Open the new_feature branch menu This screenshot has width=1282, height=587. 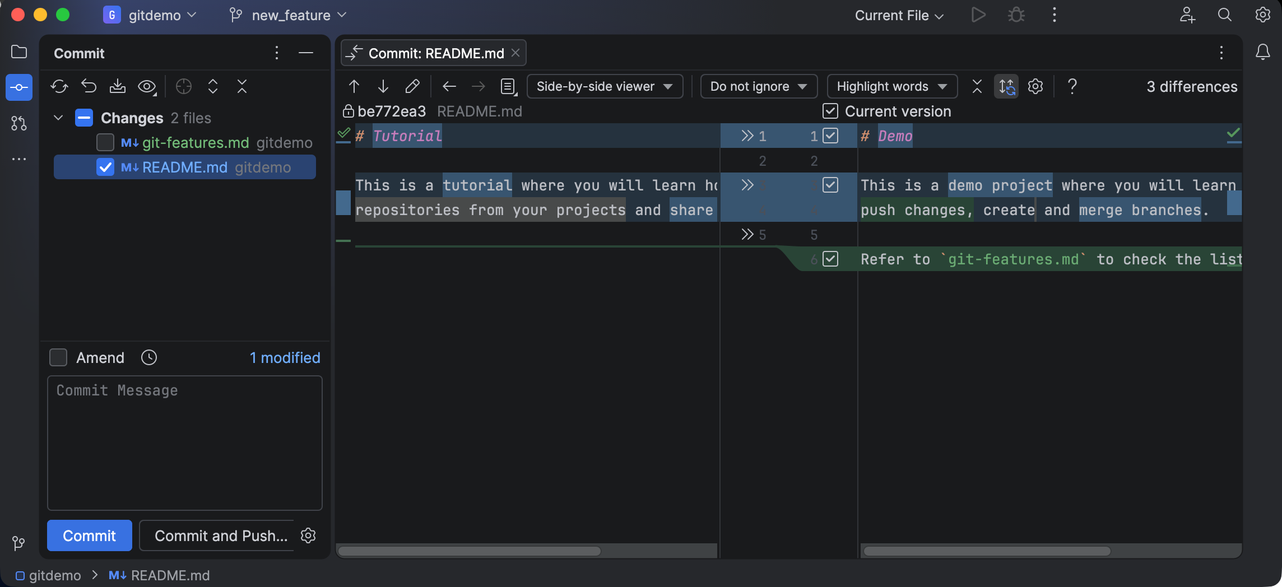click(x=289, y=15)
